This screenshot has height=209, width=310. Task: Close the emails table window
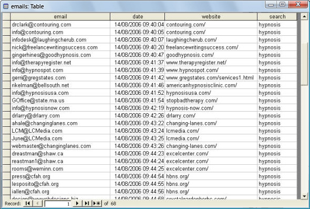(x=298, y=5)
